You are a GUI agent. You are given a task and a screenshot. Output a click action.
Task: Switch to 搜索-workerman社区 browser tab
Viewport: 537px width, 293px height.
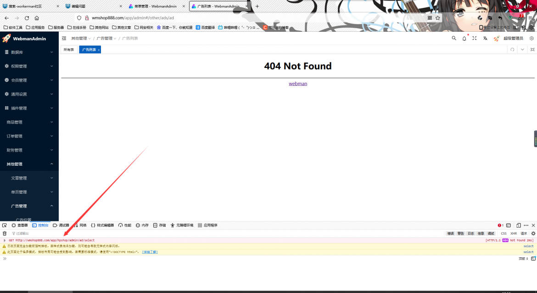tap(25, 6)
